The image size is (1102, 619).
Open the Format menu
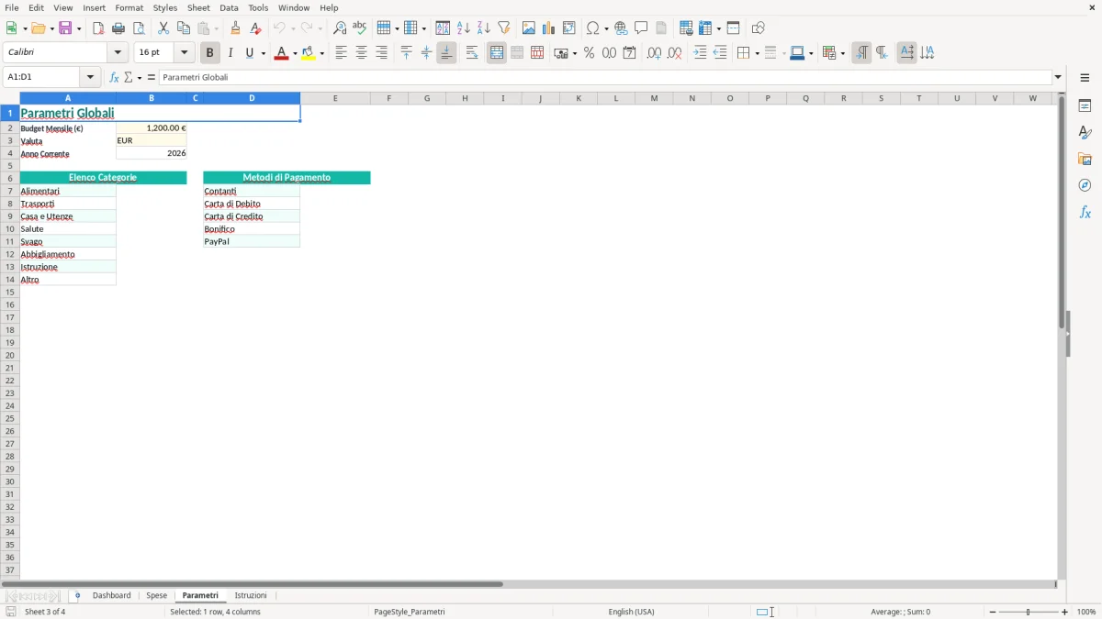(x=129, y=7)
